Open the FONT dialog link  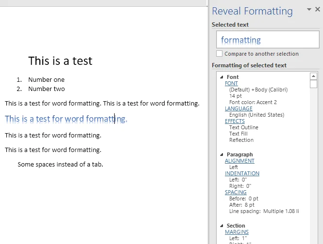click(231, 84)
